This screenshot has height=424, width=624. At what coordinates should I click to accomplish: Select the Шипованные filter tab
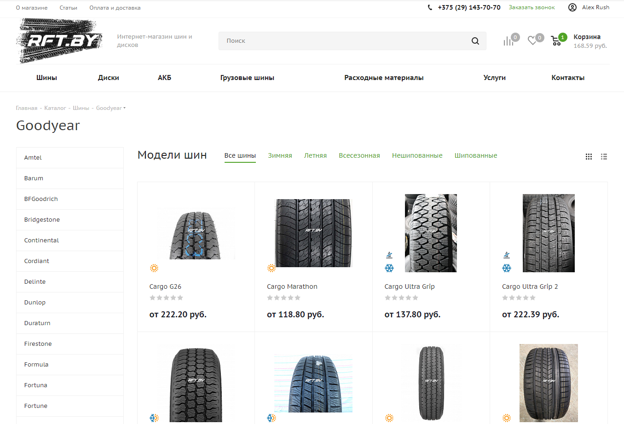click(476, 155)
